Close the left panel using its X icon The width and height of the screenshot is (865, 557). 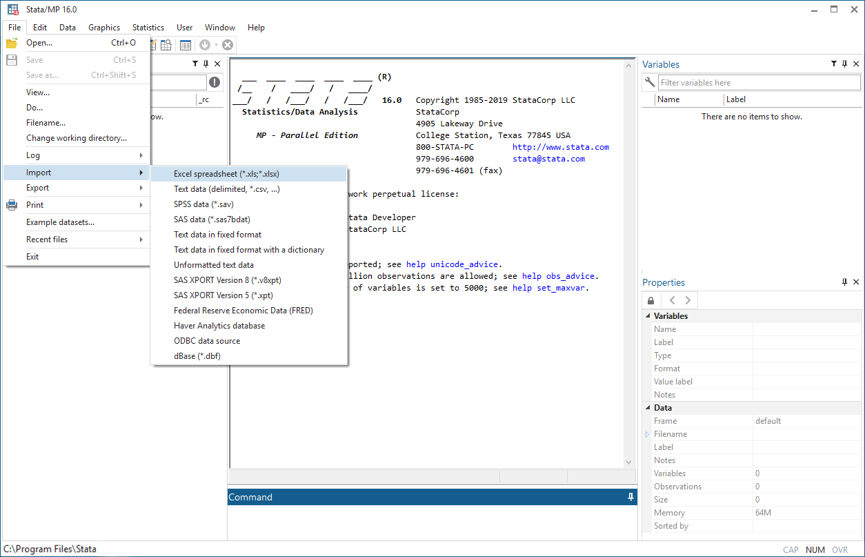[x=217, y=63]
